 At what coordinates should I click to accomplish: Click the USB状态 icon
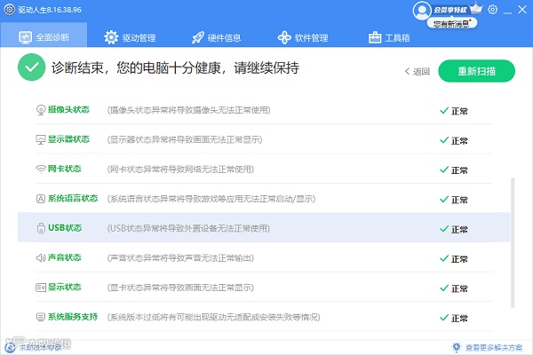tap(41, 228)
